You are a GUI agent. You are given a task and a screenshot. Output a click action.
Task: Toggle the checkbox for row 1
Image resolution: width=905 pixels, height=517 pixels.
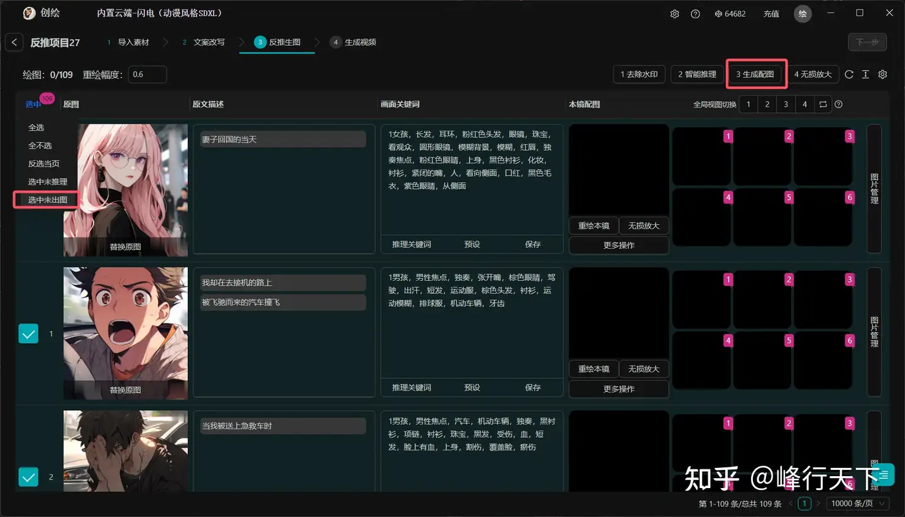pyautogui.click(x=29, y=334)
